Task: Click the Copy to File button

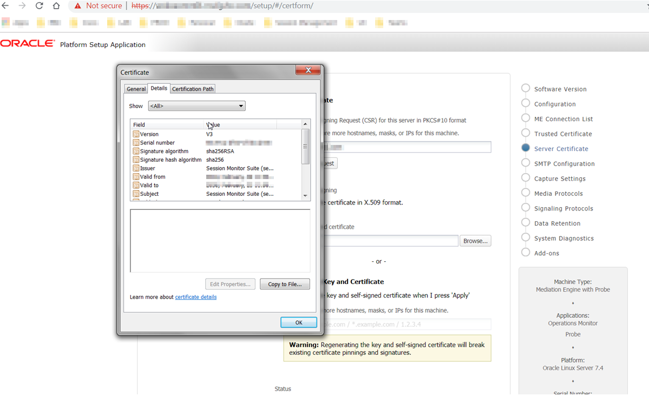Action: pos(285,284)
